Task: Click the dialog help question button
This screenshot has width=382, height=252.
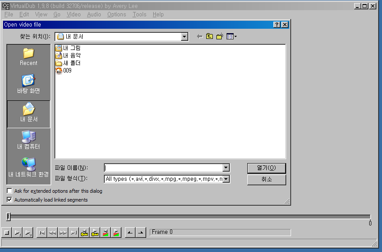Action: (276, 25)
